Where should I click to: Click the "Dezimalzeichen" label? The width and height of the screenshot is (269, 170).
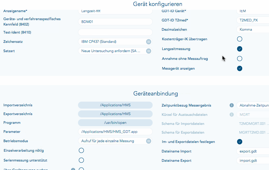pos(174,29)
